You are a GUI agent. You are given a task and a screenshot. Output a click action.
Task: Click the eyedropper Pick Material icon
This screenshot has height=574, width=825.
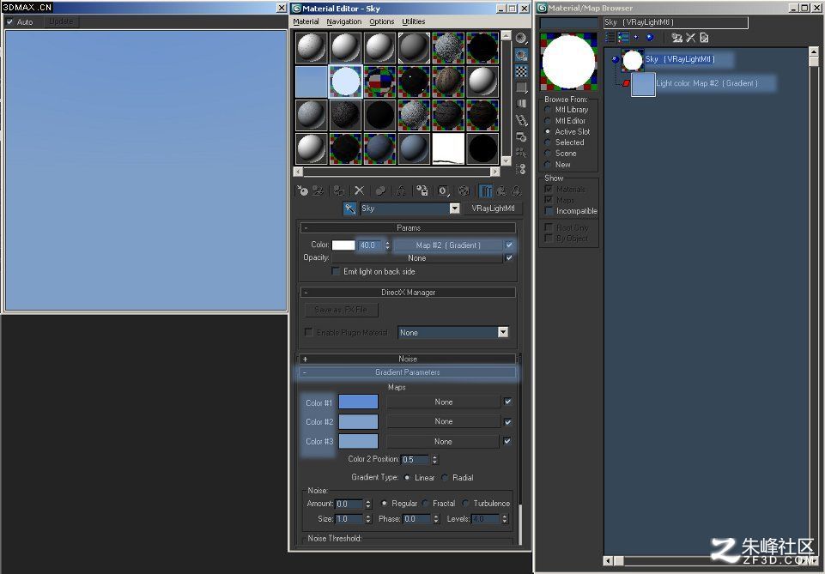coord(350,208)
